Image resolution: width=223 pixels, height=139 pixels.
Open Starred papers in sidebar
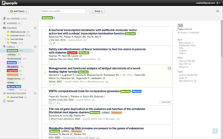click(11, 23)
